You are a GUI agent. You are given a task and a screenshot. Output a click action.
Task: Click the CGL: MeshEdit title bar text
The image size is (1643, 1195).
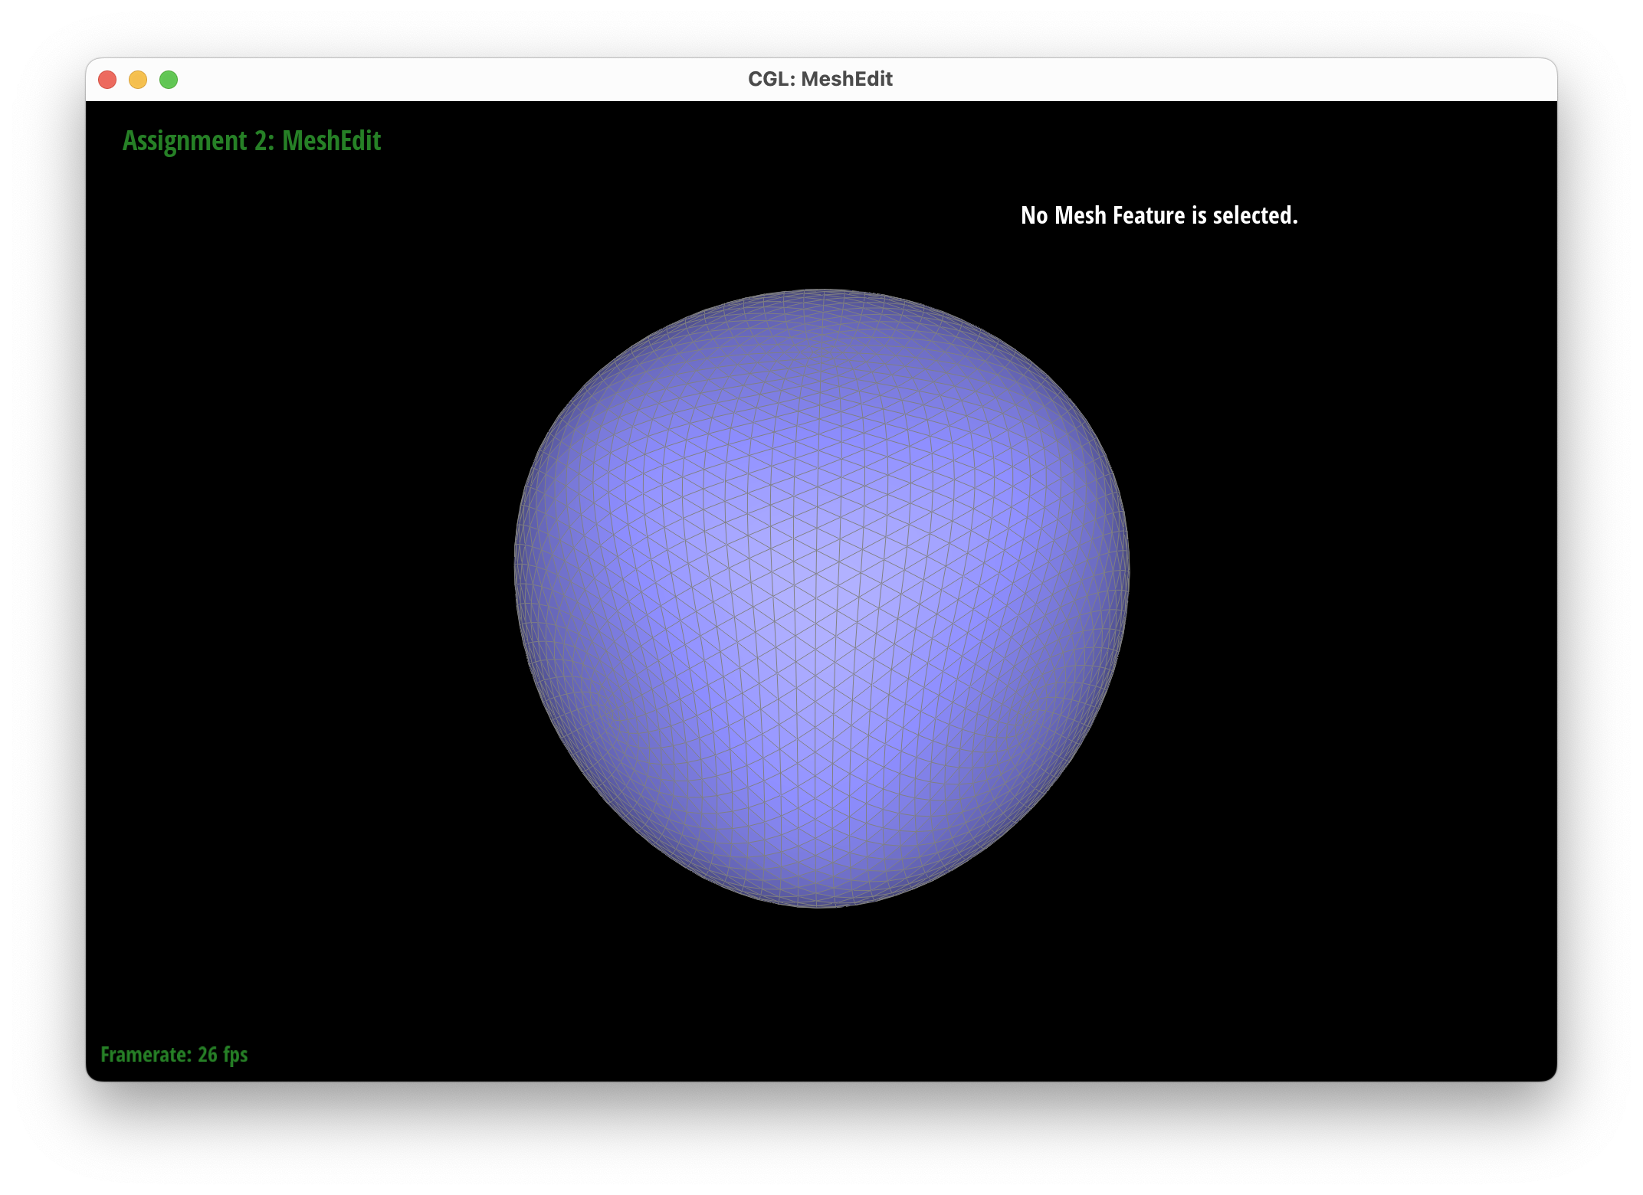tap(821, 78)
